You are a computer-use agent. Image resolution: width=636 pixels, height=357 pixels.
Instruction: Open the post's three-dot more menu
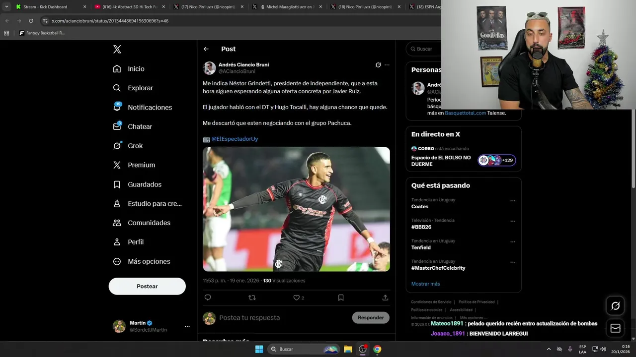click(387, 65)
